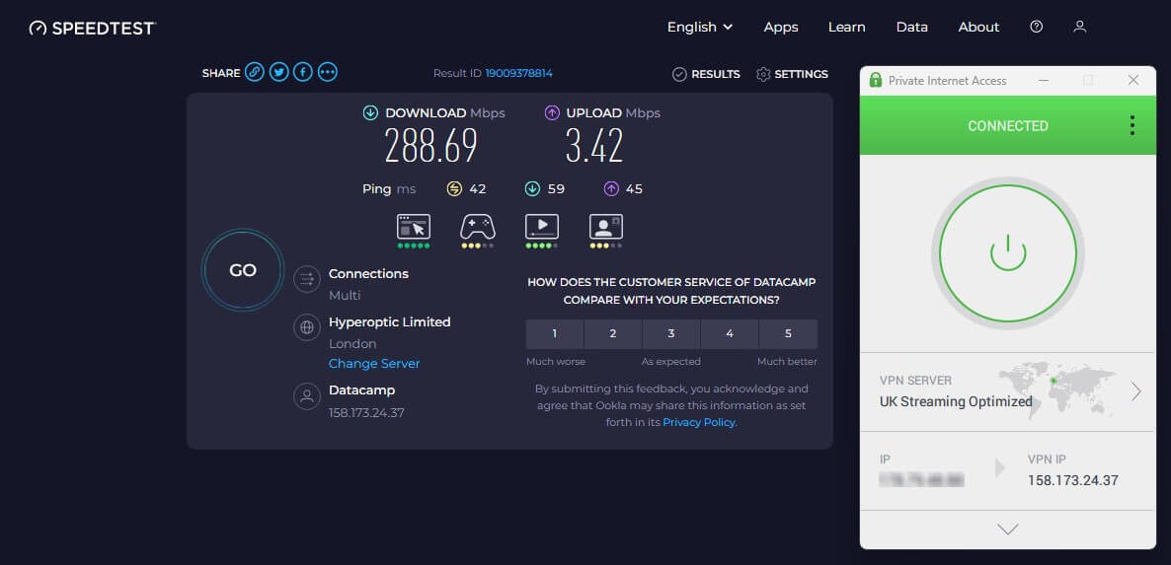Viewport: 1171px width, 565px height.
Task: Rate customer service 5 Much better
Action: tap(788, 334)
